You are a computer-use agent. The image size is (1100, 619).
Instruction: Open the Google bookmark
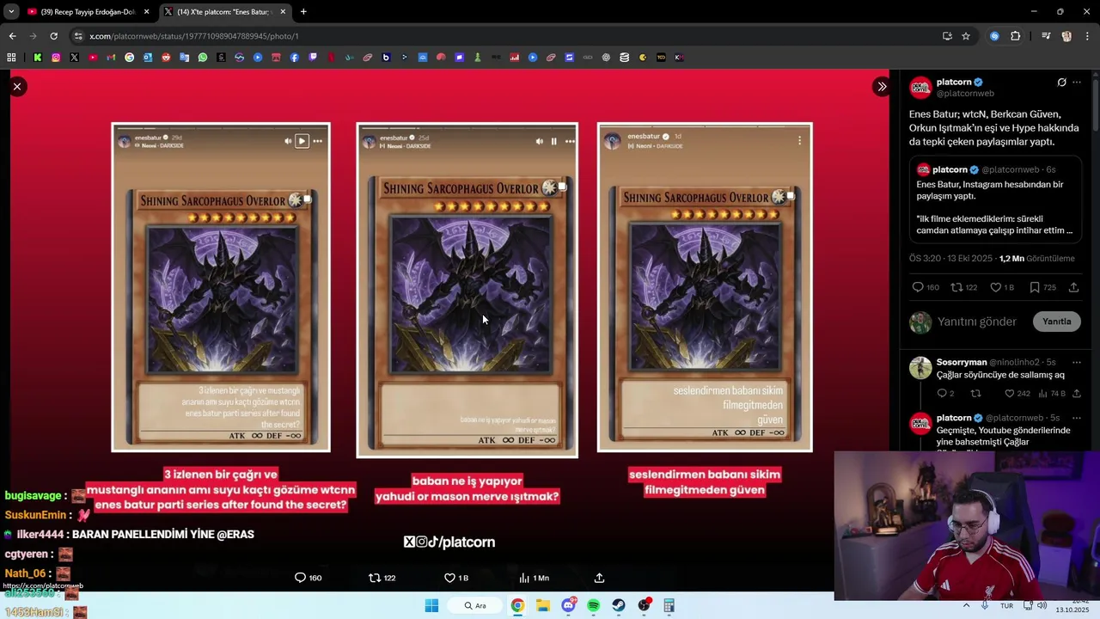click(x=129, y=58)
